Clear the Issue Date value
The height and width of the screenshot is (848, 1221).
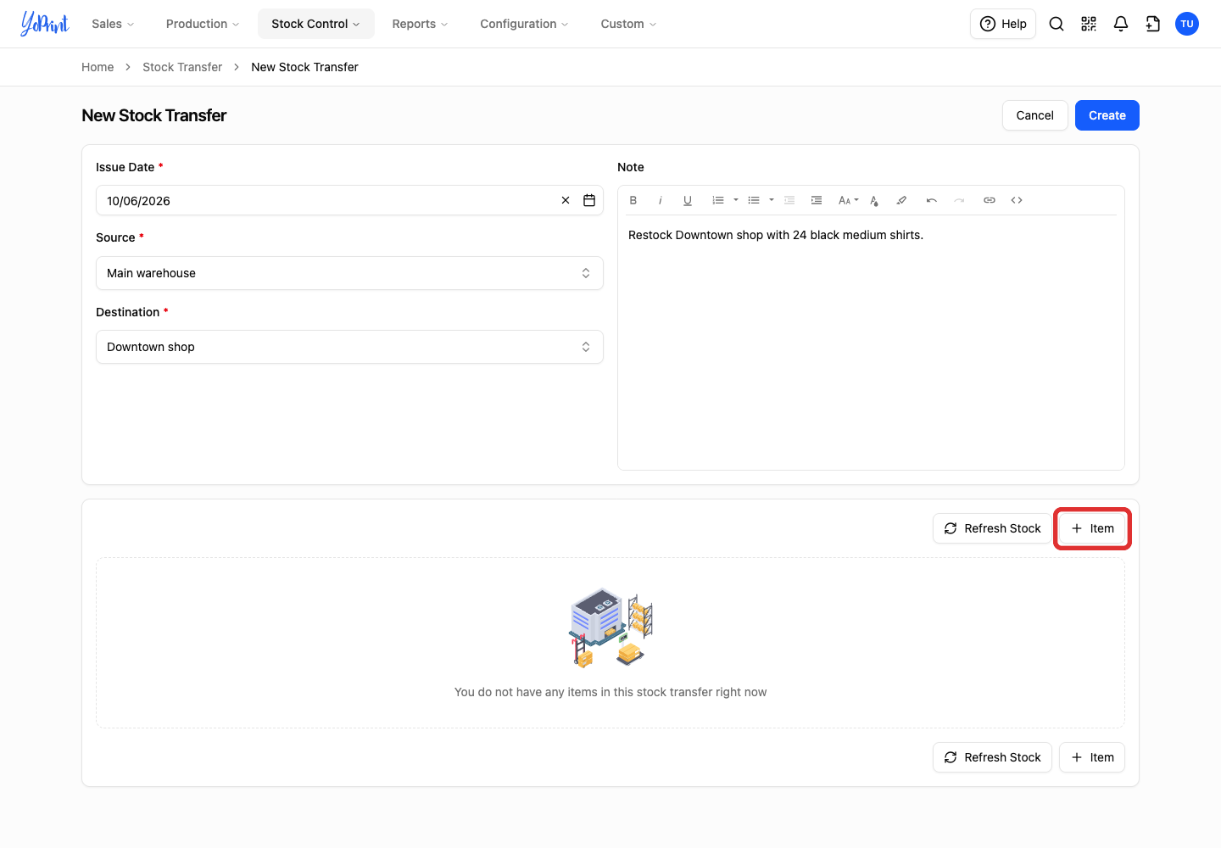click(x=566, y=200)
